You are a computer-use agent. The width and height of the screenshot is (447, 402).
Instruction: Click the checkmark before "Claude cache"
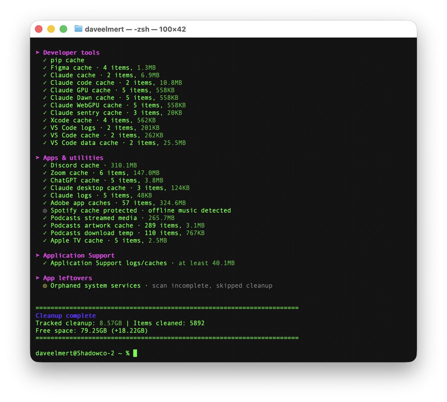(x=45, y=75)
